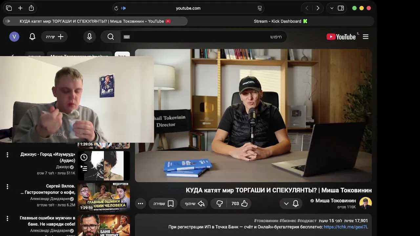
Task: Open the Баня video thumbnail
Action: [x=104, y=226]
